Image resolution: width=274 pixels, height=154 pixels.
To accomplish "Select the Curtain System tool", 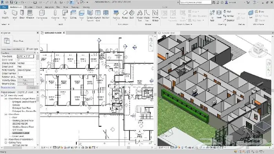I will pos(90,15).
